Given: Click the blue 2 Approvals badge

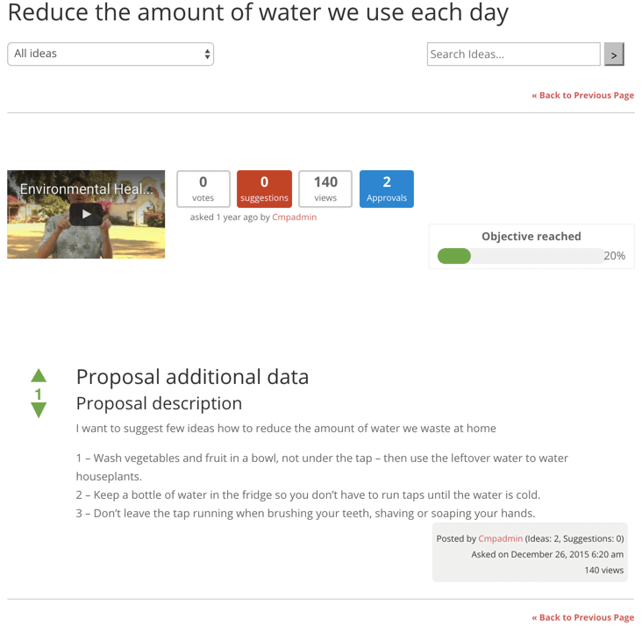Looking at the screenshot, I should tap(386, 188).
